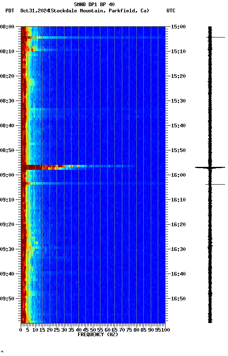This screenshot has width=228, height=356.
Task: Click the 09:40 PDT time label
Action: tap(7, 274)
